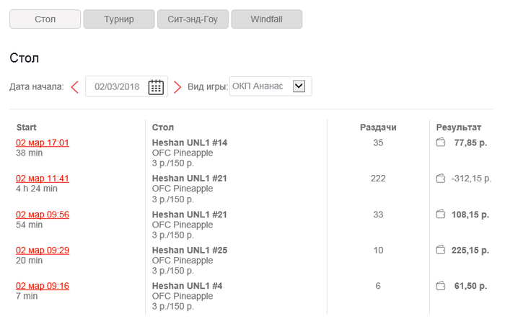Select the Стол tab

tap(45, 19)
